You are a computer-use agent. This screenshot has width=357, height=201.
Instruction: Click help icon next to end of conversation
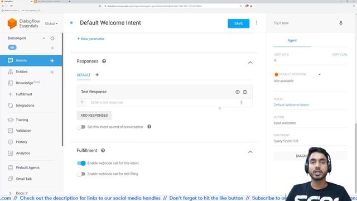(149, 127)
